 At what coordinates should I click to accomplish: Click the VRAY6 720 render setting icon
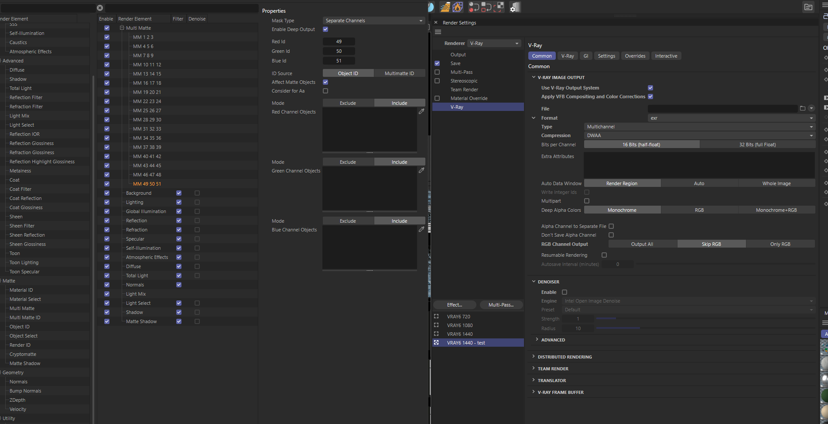436,316
